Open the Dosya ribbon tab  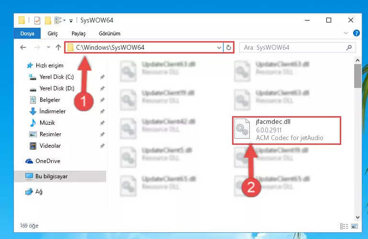click(27, 33)
